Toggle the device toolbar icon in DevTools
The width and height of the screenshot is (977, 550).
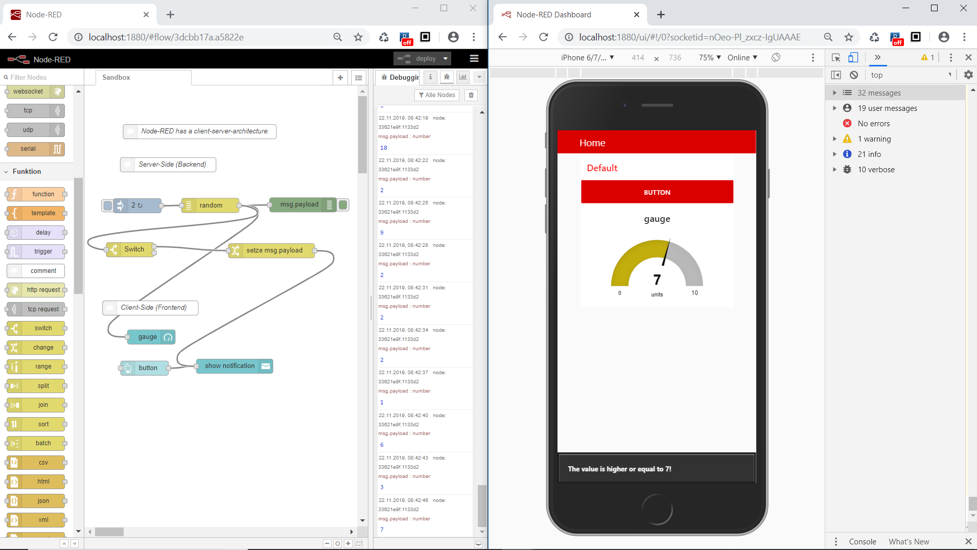click(x=853, y=57)
